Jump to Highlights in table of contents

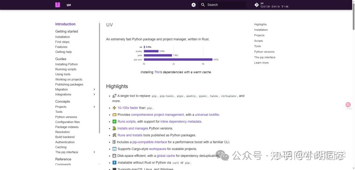tap(260, 24)
